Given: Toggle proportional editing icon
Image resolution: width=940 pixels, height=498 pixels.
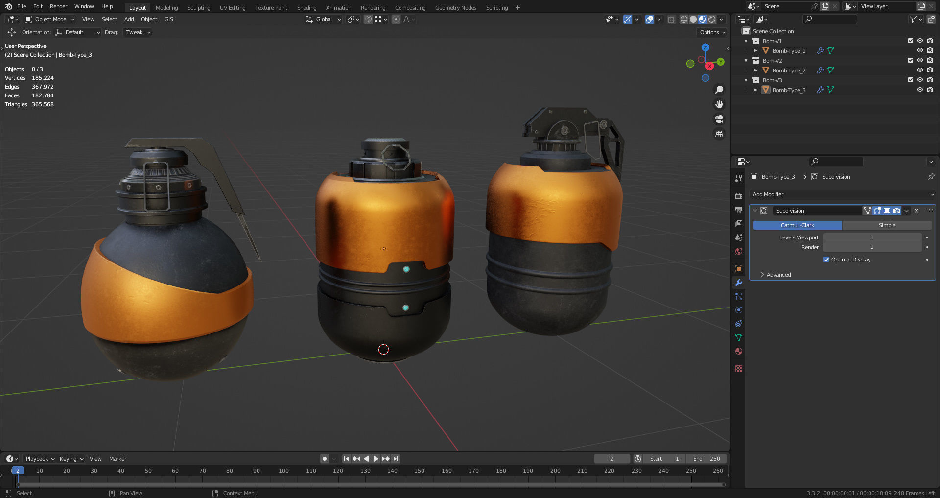Looking at the screenshot, I should pyautogui.click(x=396, y=19).
